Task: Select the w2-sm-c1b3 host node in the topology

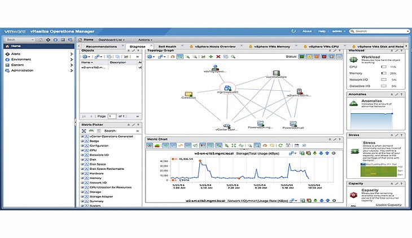Action: tap(299, 91)
